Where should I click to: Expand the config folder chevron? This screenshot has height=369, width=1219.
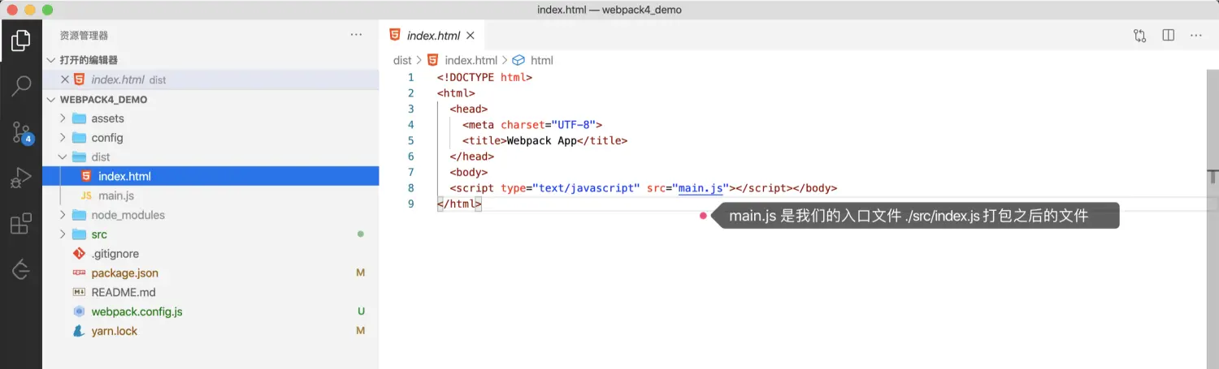(x=63, y=138)
